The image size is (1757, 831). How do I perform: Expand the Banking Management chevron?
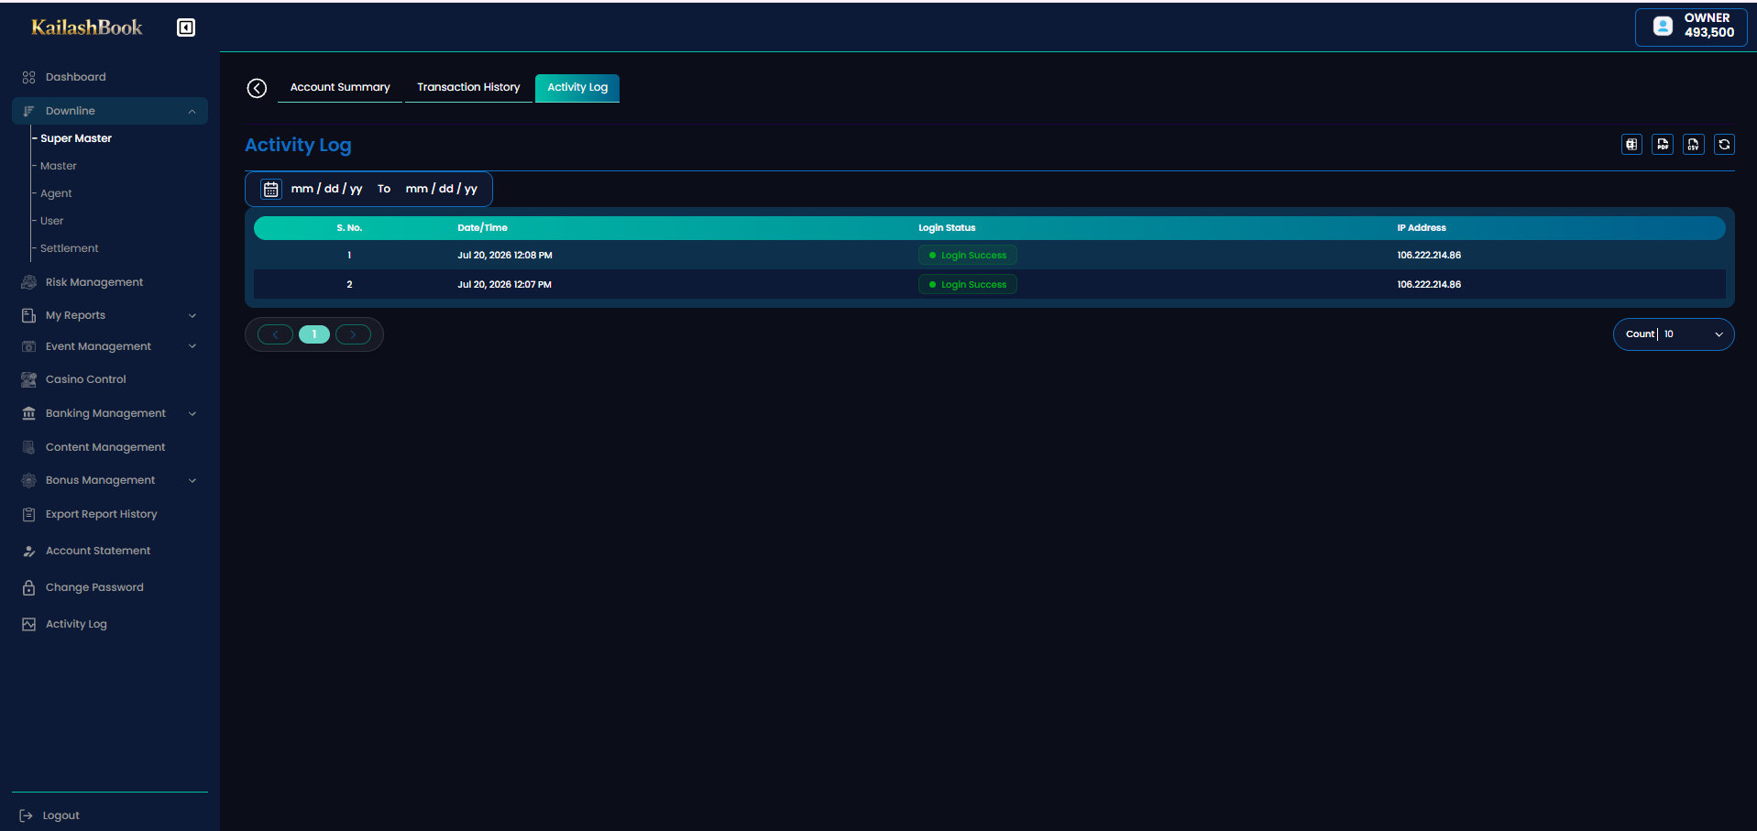pos(192,413)
